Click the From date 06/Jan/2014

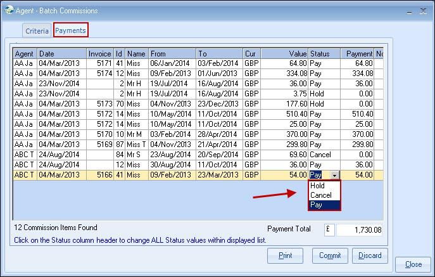pos(172,63)
